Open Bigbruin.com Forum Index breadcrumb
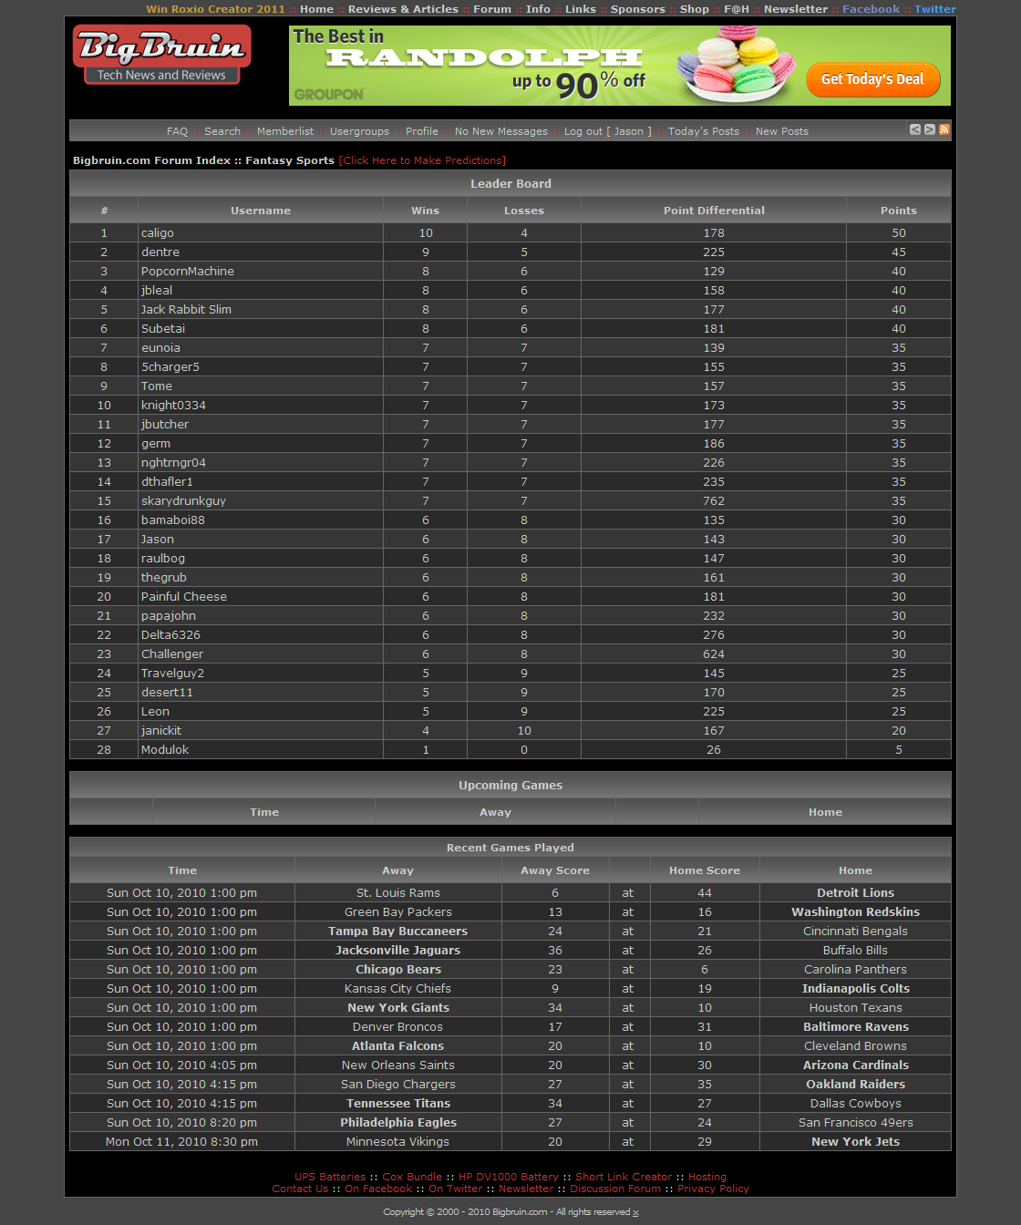Image resolution: width=1021 pixels, height=1225 pixels. 151,160
